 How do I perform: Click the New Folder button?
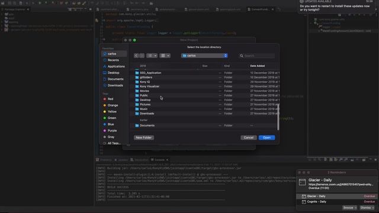pyautogui.click(x=143, y=138)
